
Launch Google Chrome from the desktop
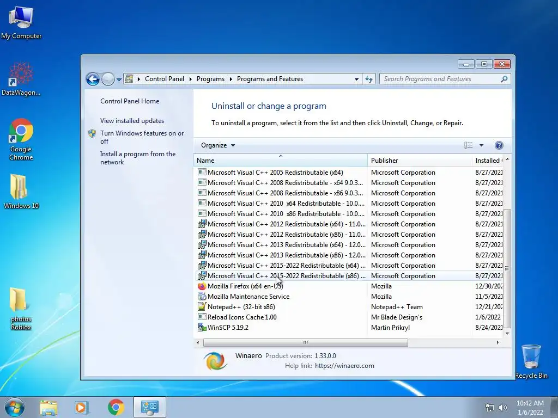pyautogui.click(x=21, y=139)
